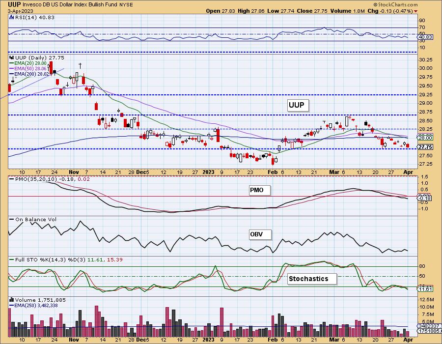Click the Volume 1.8M header value
The height and width of the screenshot is (344, 442).
348,11
